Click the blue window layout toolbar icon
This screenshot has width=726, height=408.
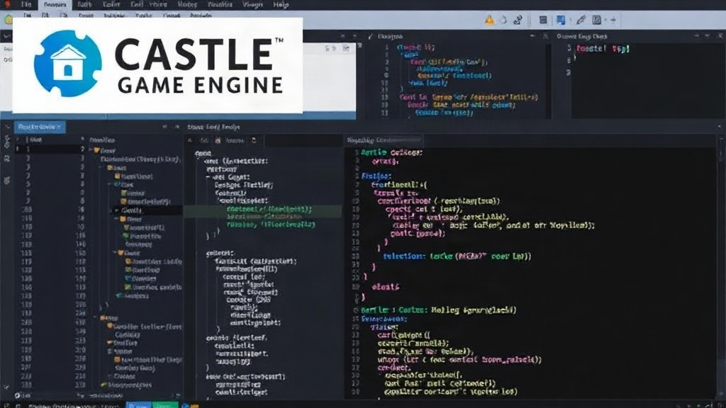tap(561, 20)
